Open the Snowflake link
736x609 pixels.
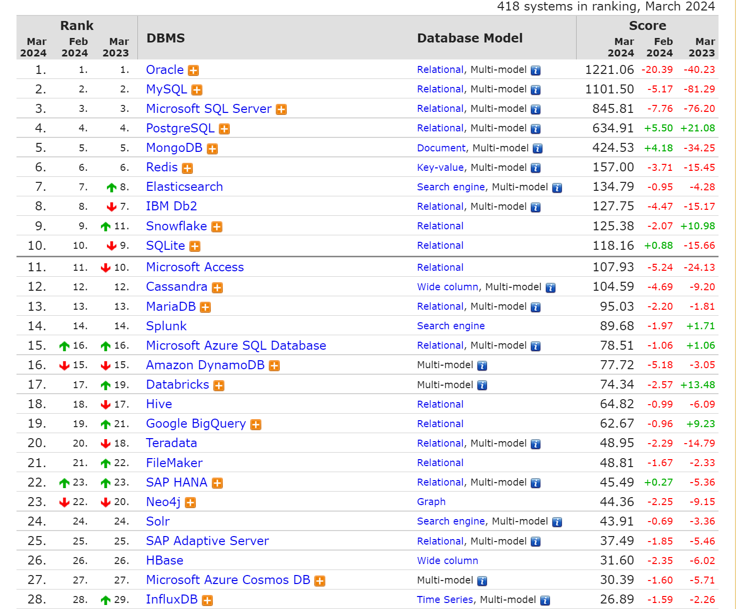(x=176, y=226)
